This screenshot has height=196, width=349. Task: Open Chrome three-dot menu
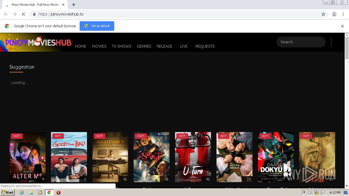[x=343, y=14]
